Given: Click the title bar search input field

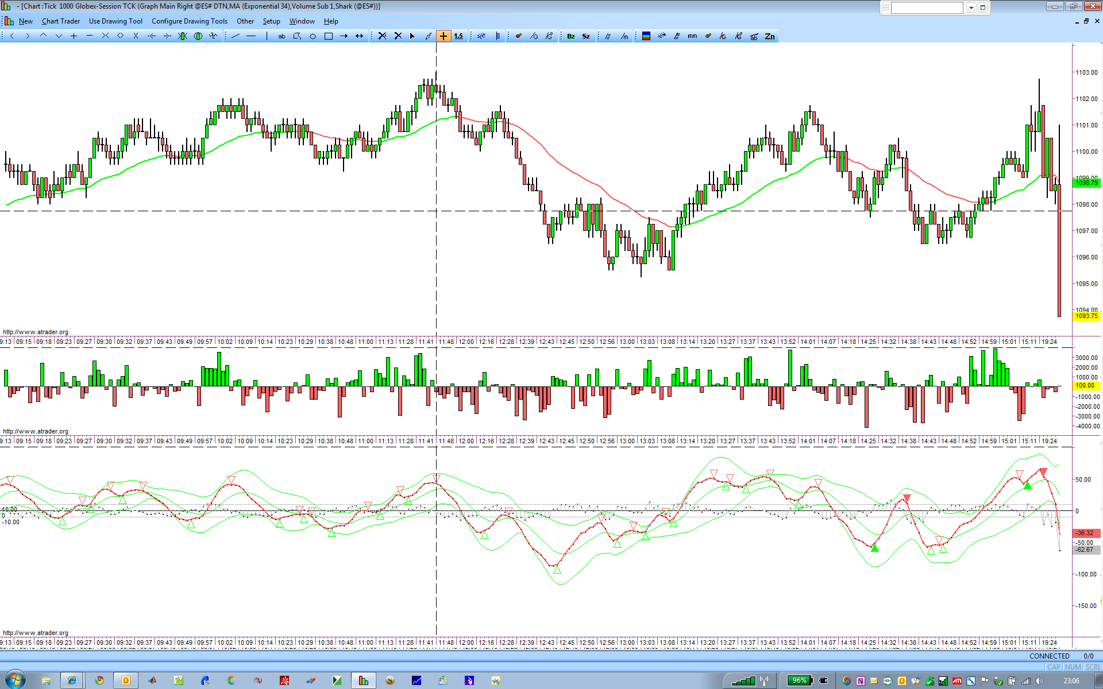Looking at the screenshot, I should pos(927,7).
